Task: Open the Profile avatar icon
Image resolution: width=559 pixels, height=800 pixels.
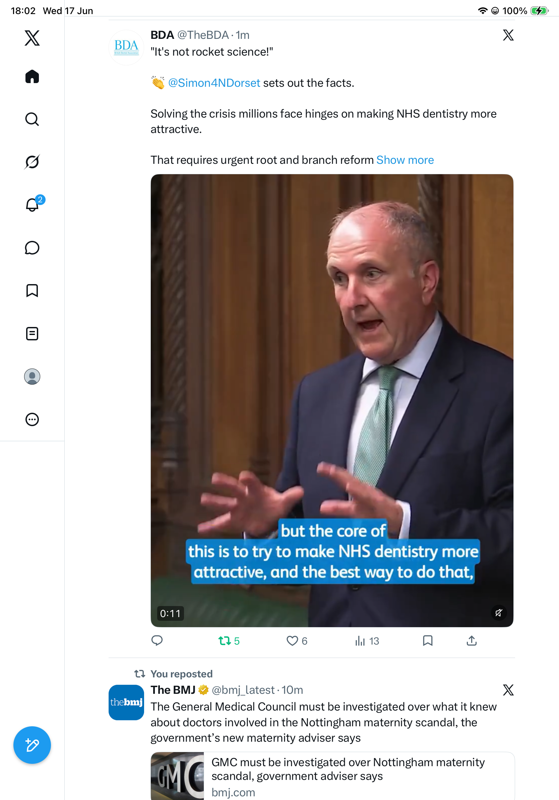Action: click(x=32, y=376)
